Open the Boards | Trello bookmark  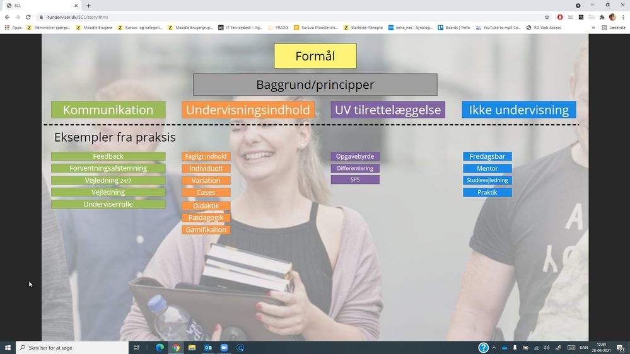(x=454, y=28)
